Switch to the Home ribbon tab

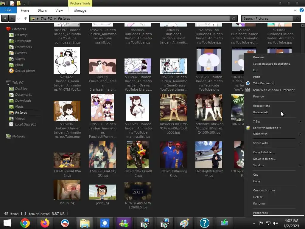click(x=25, y=10)
